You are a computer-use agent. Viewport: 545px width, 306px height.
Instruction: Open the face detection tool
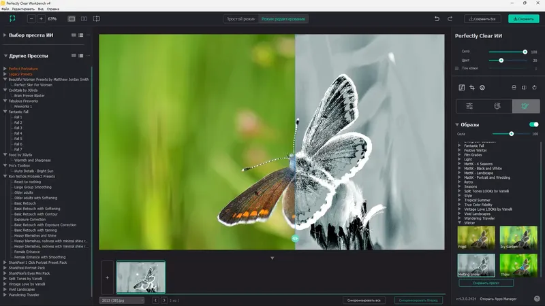click(x=482, y=88)
